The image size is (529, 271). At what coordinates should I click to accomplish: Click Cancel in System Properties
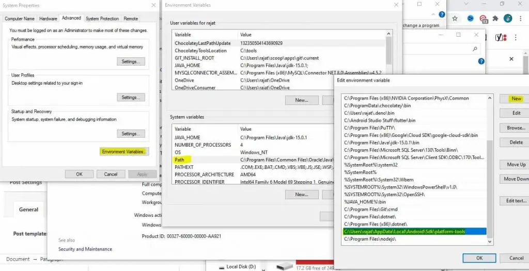pos(111,174)
